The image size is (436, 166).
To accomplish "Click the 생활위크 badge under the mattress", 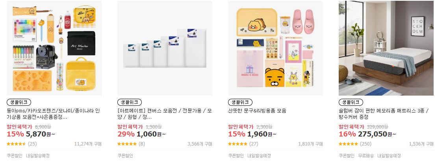I will [351, 102].
